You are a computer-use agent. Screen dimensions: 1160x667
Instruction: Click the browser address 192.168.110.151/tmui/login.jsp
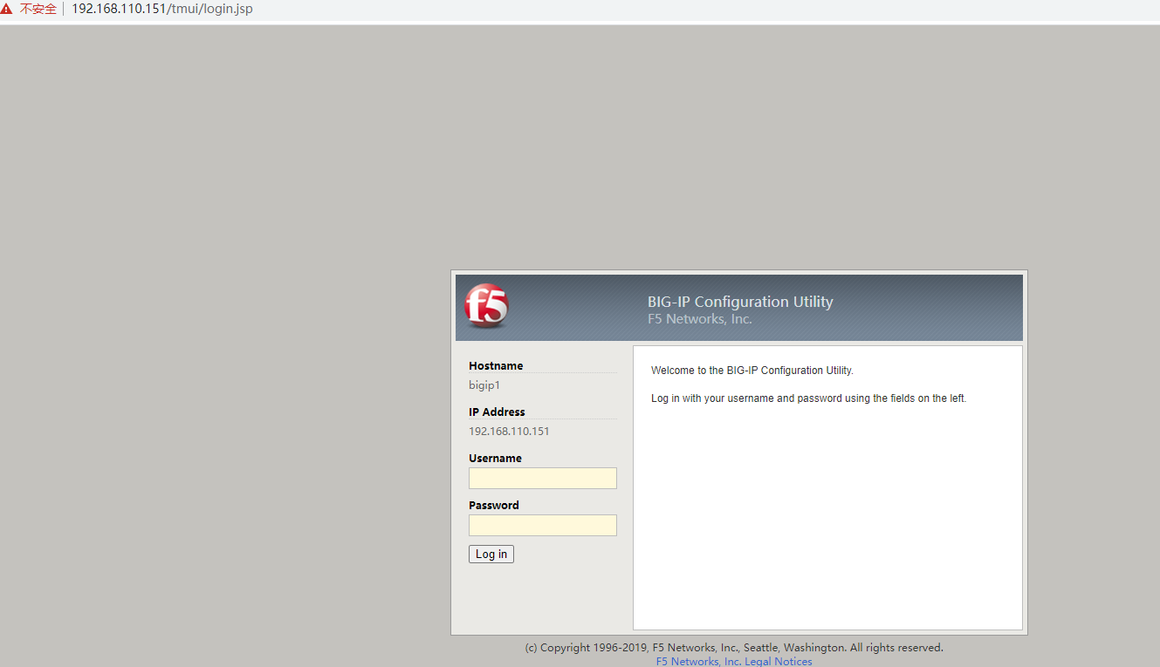162,10
